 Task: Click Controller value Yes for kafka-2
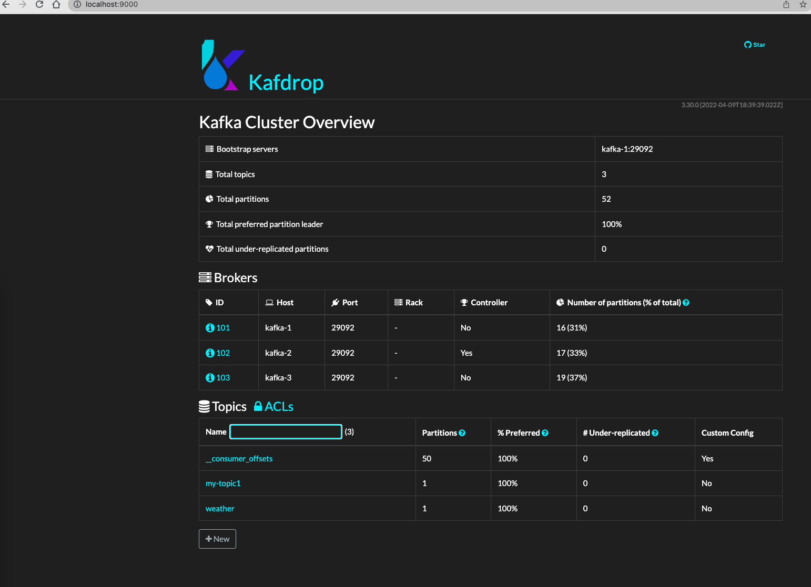coord(467,353)
